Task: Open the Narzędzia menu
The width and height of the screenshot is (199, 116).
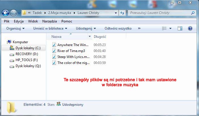Action: [49, 21]
